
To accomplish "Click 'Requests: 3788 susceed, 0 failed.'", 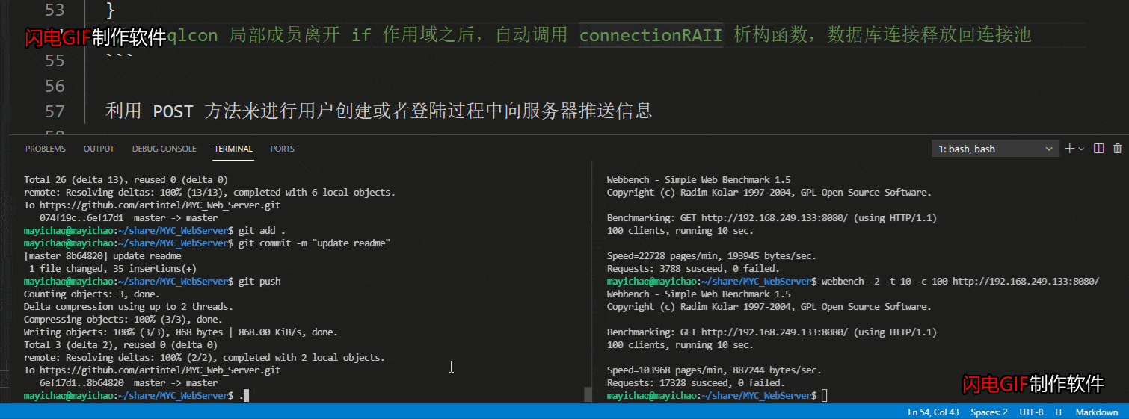I will [693, 269].
